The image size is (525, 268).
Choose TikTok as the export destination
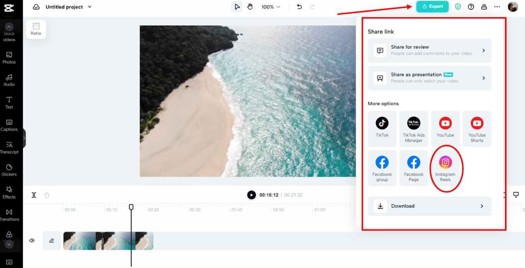382,129
